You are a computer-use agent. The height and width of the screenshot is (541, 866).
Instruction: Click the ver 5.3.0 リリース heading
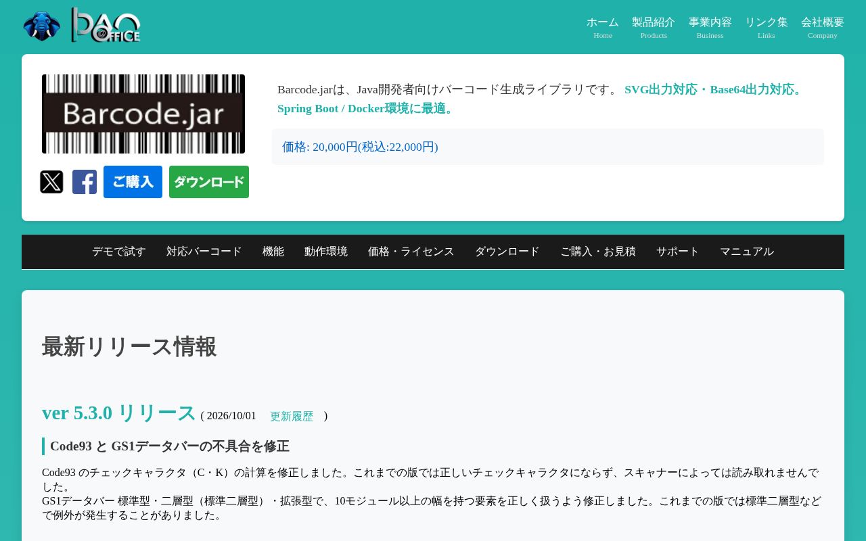(119, 413)
